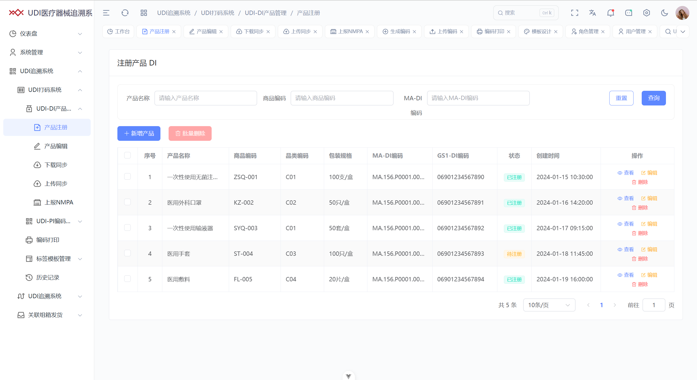Collapse the top-level UDI追溯系统 sidebar menu

pos(47,71)
